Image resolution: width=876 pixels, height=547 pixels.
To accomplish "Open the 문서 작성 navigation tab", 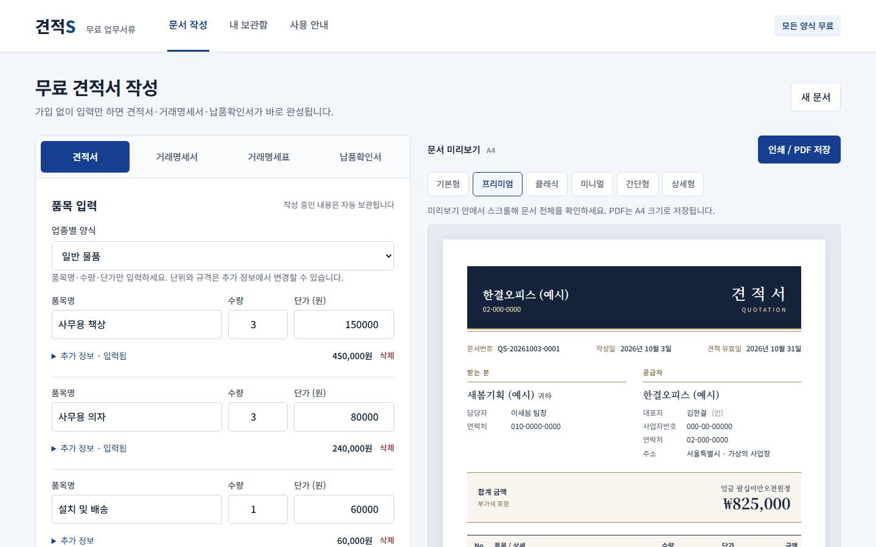I will (x=188, y=25).
